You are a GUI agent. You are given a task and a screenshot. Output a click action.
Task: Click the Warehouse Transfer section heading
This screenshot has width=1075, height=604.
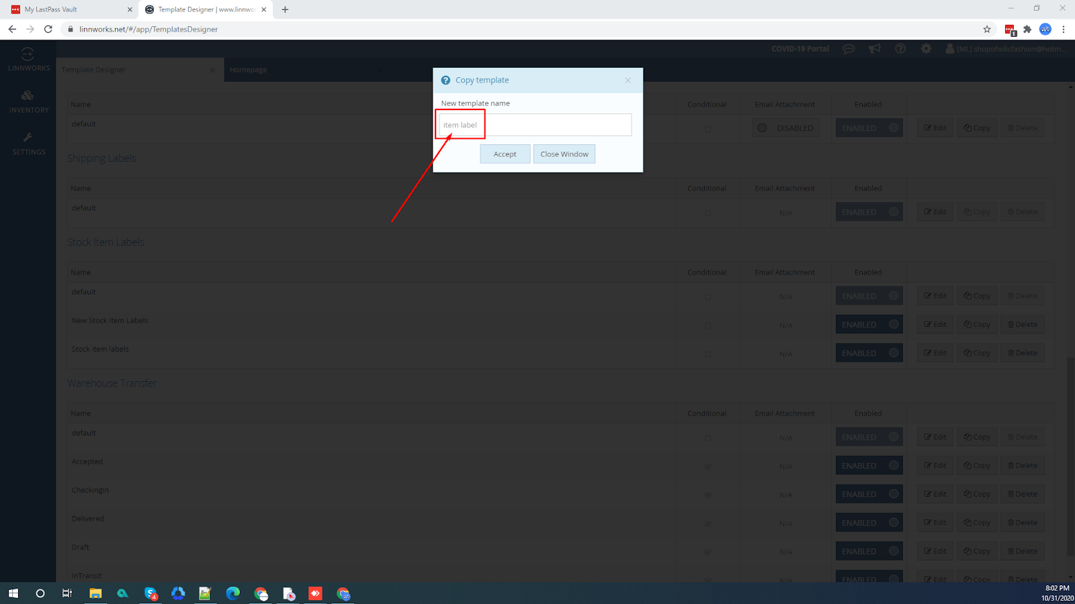click(112, 383)
